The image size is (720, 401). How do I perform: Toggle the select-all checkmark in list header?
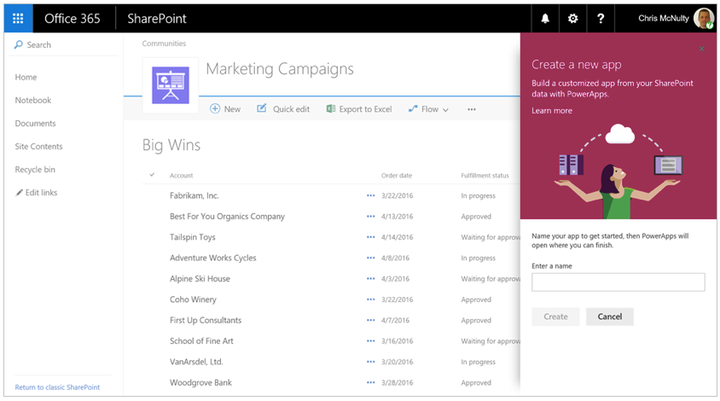[152, 175]
